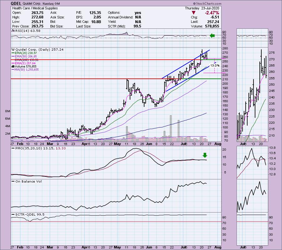Click the EPS value 2.05

pyautogui.click(x=97, y=17)
